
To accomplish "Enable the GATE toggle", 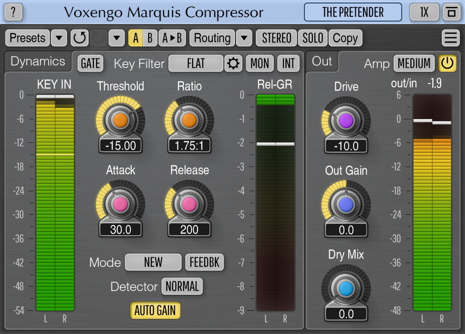I will pos(90,63).
